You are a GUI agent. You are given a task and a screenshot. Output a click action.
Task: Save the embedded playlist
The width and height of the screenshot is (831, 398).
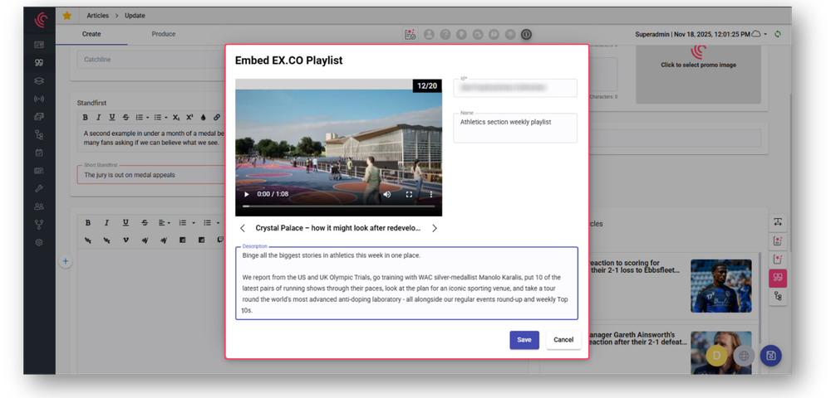point(524,340)
